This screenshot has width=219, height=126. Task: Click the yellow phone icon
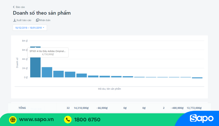click(x=68, y=120)
